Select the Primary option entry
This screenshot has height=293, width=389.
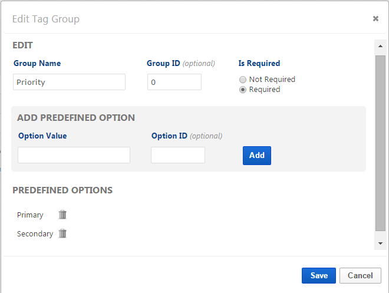coord(30,215)
